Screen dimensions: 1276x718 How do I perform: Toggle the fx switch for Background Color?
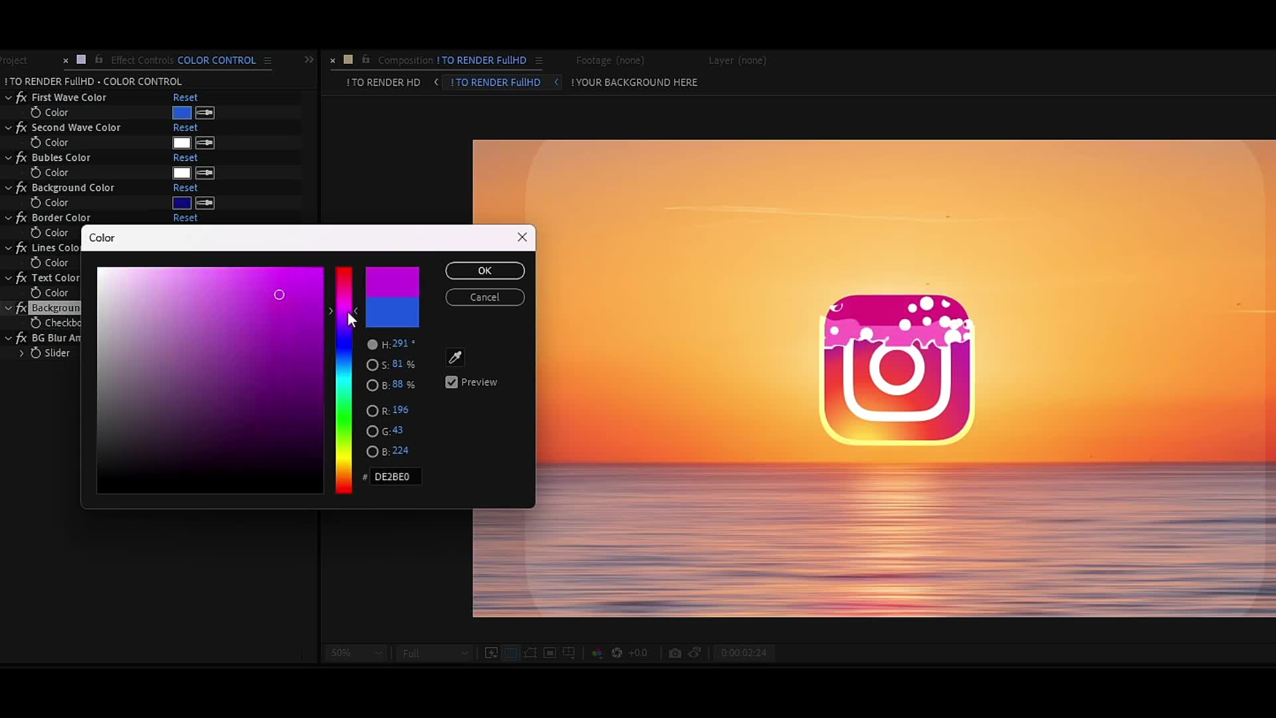21,187
